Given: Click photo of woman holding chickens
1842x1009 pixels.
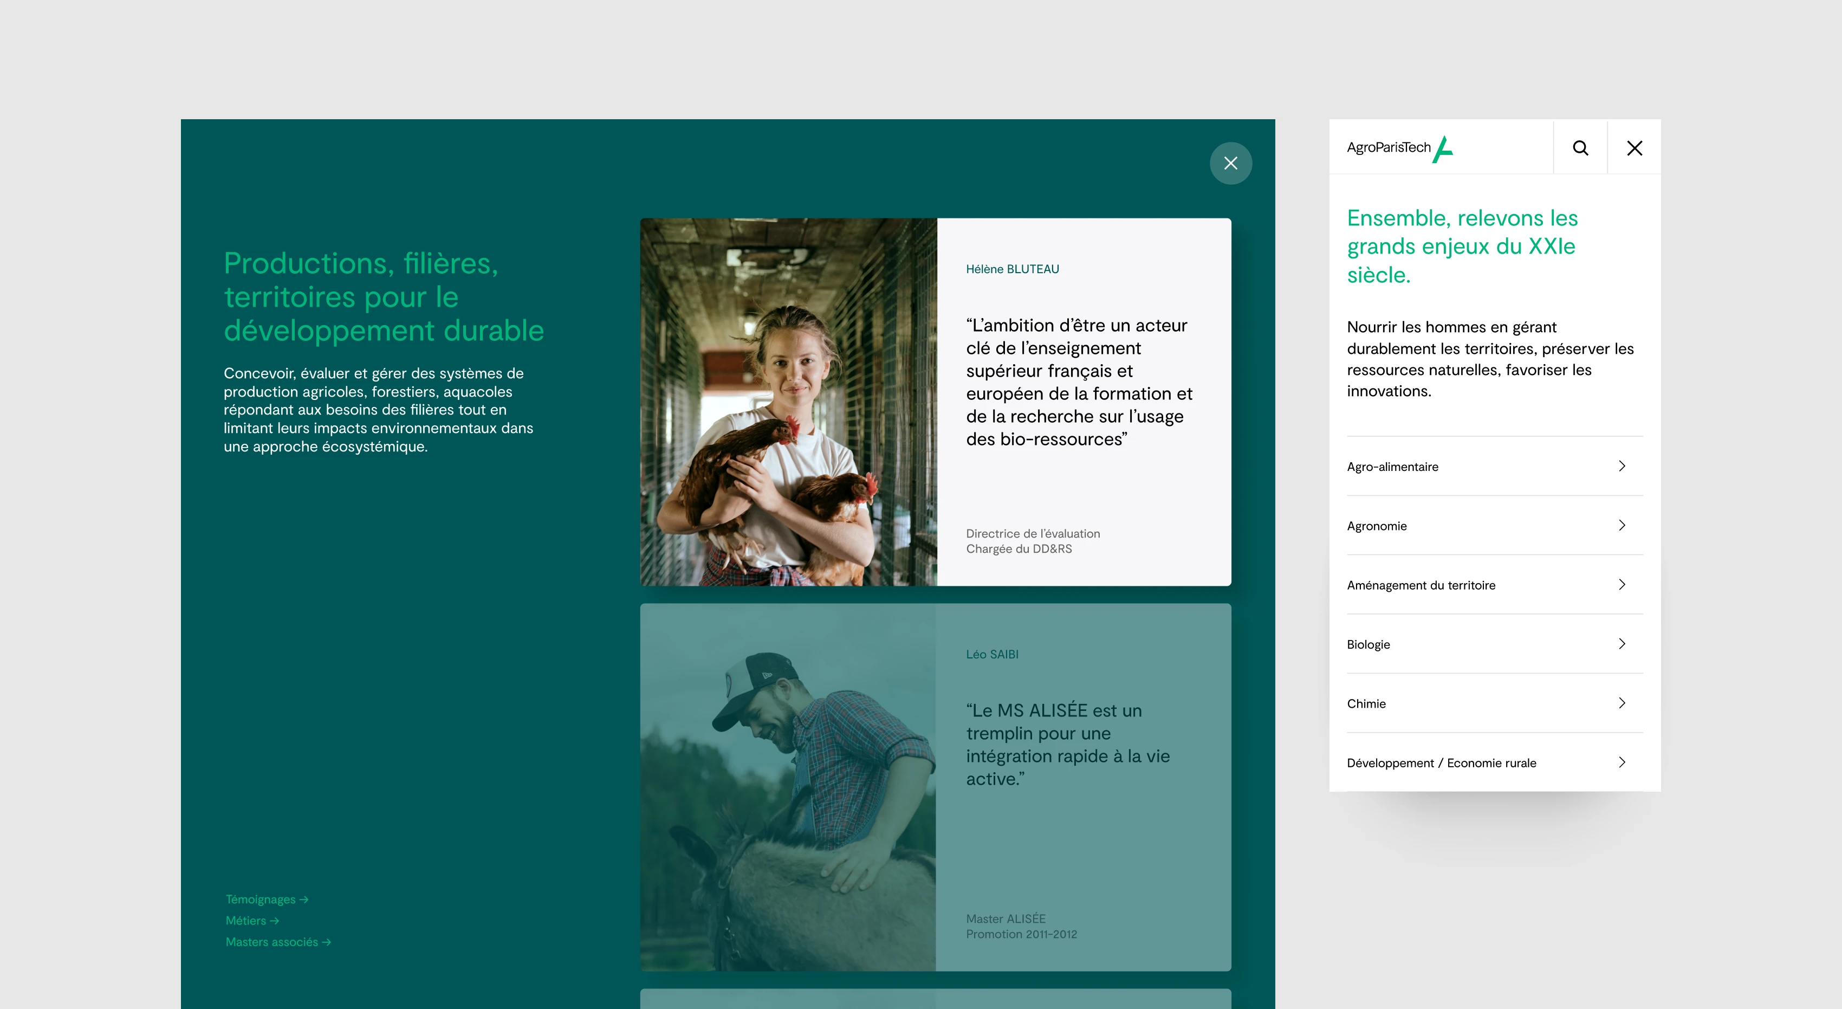Looking at the screenshot, I should pos(788,402).
